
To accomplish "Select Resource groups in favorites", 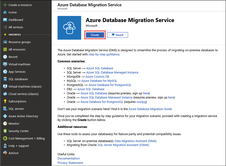I will (x=20, y=42).
